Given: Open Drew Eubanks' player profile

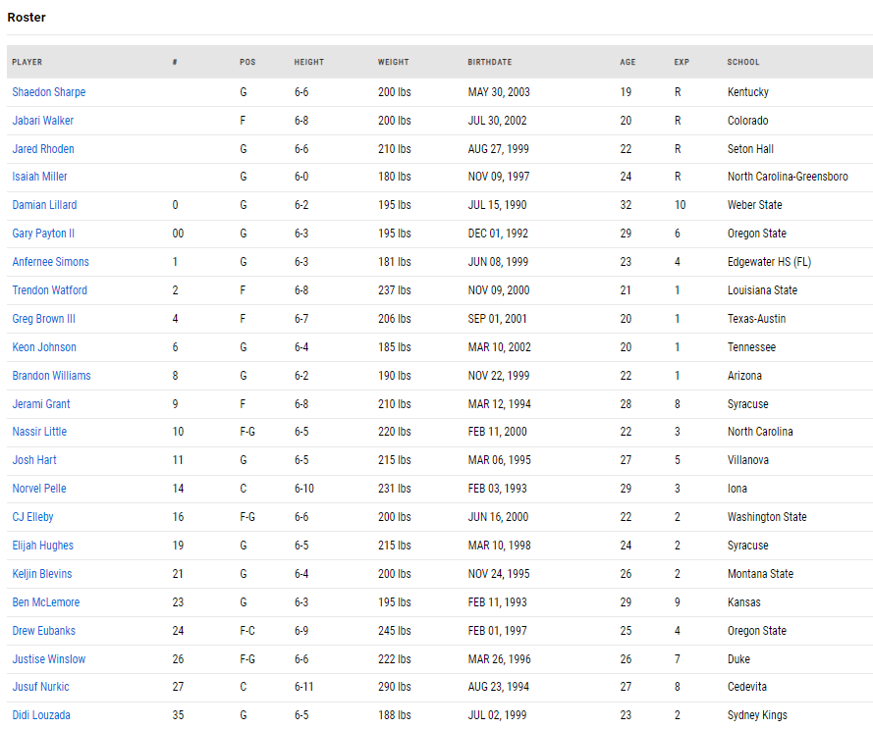Looking at the screenshot, I should point(44,631).
